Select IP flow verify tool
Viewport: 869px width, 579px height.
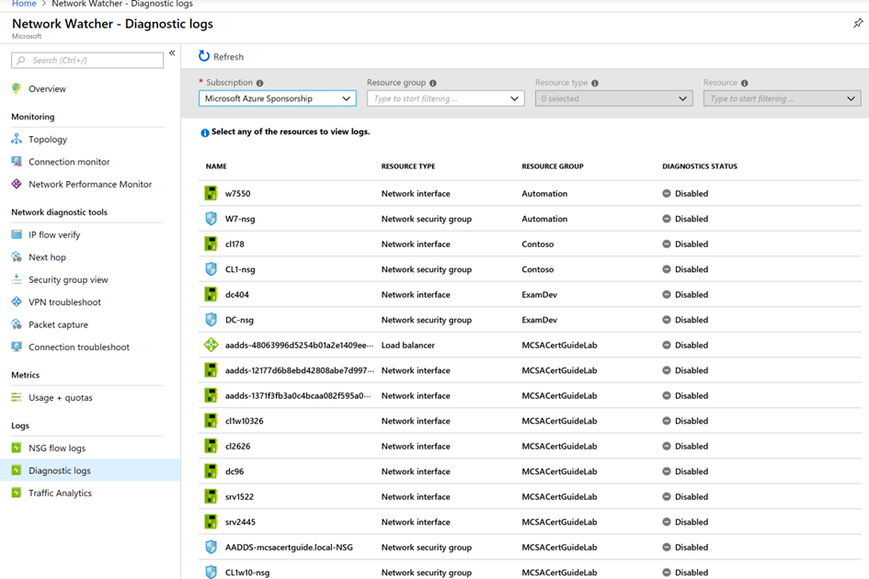54,235
